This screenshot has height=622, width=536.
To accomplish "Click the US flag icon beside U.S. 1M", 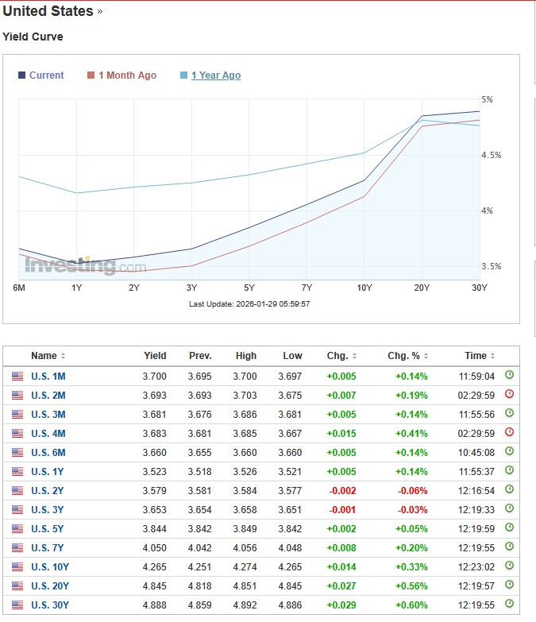I will coord(17,376).
